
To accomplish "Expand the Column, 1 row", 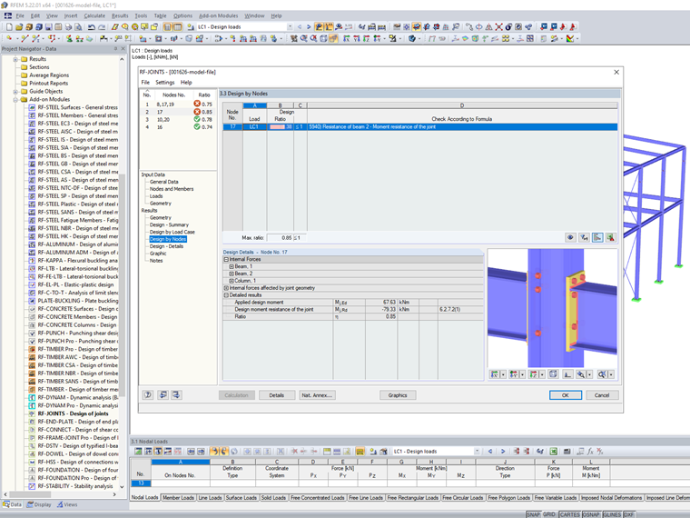I will point(231,281).
